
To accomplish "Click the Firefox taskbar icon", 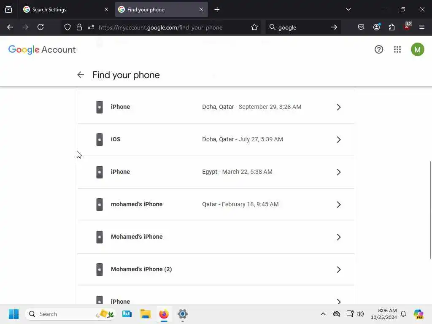I will pos(164,314).
